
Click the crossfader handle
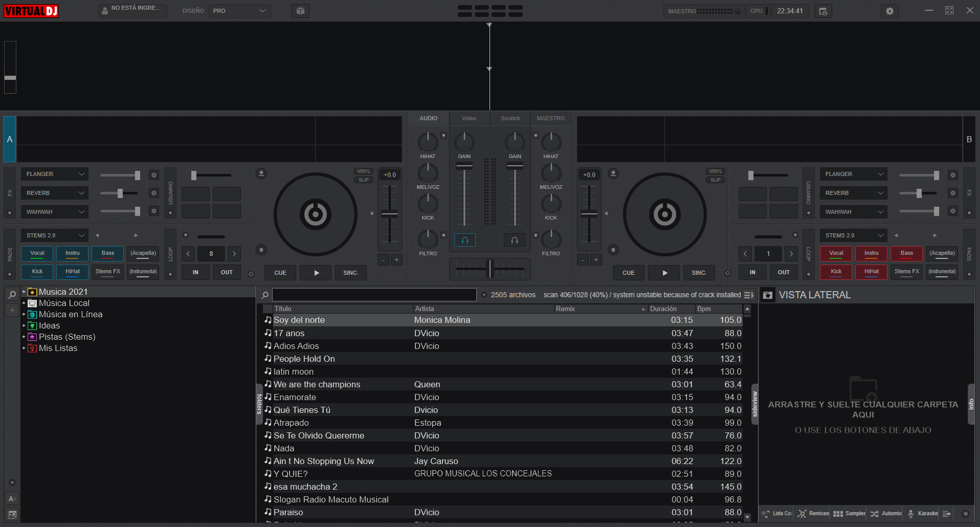490,269
